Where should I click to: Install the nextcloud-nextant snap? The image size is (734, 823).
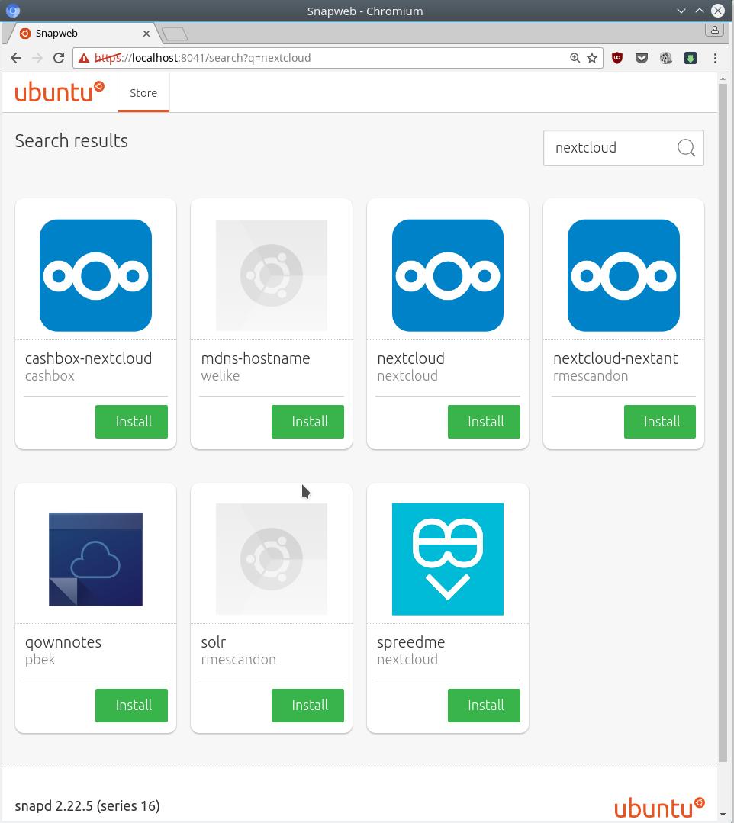[660, 422]
